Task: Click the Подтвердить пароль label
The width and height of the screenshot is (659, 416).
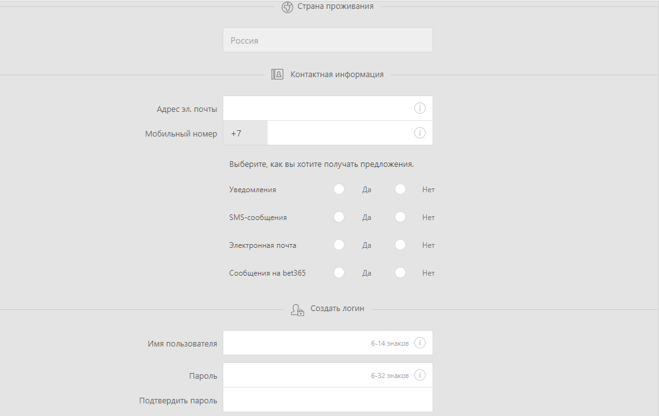Action: 178,401
